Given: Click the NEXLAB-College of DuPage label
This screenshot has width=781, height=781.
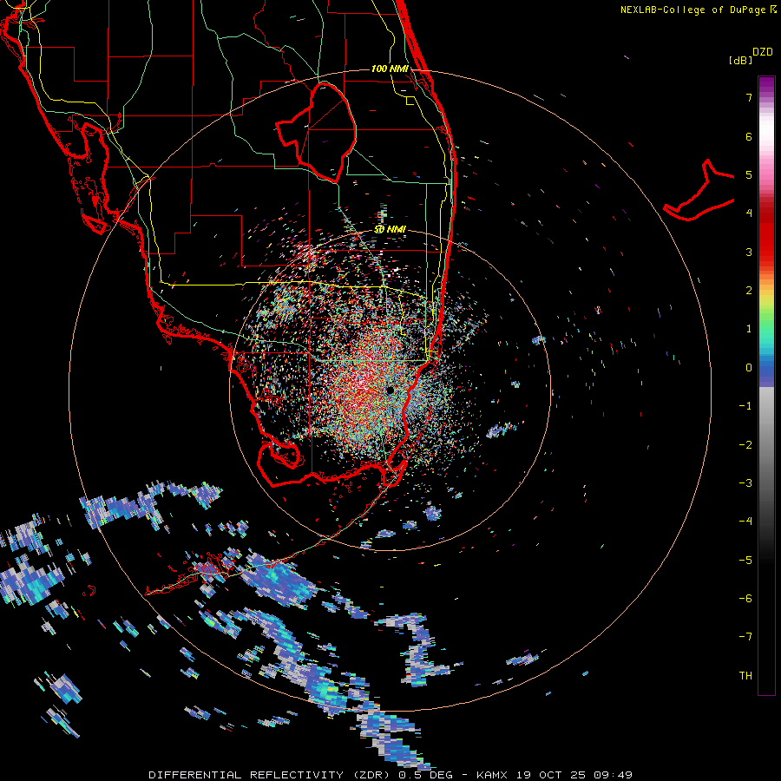Looking at the screenshot, I should click(x=692, y=10).
